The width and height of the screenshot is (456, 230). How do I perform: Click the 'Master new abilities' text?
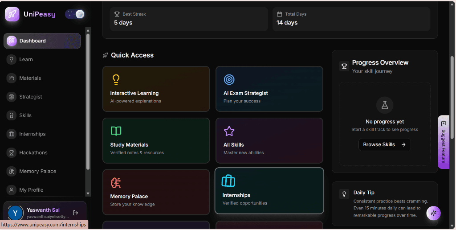click(x=244, y=152)
